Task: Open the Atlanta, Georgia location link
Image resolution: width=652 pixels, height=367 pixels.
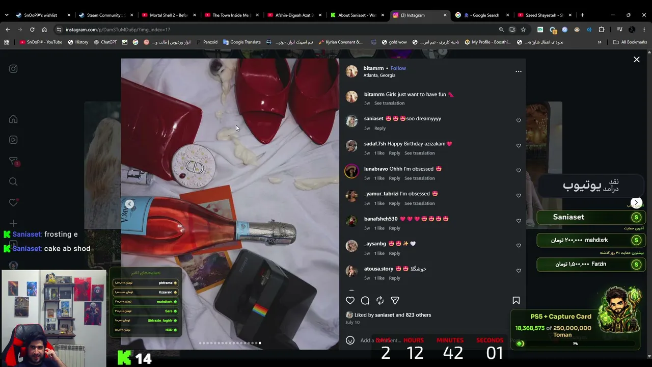Action: point(379,75)
